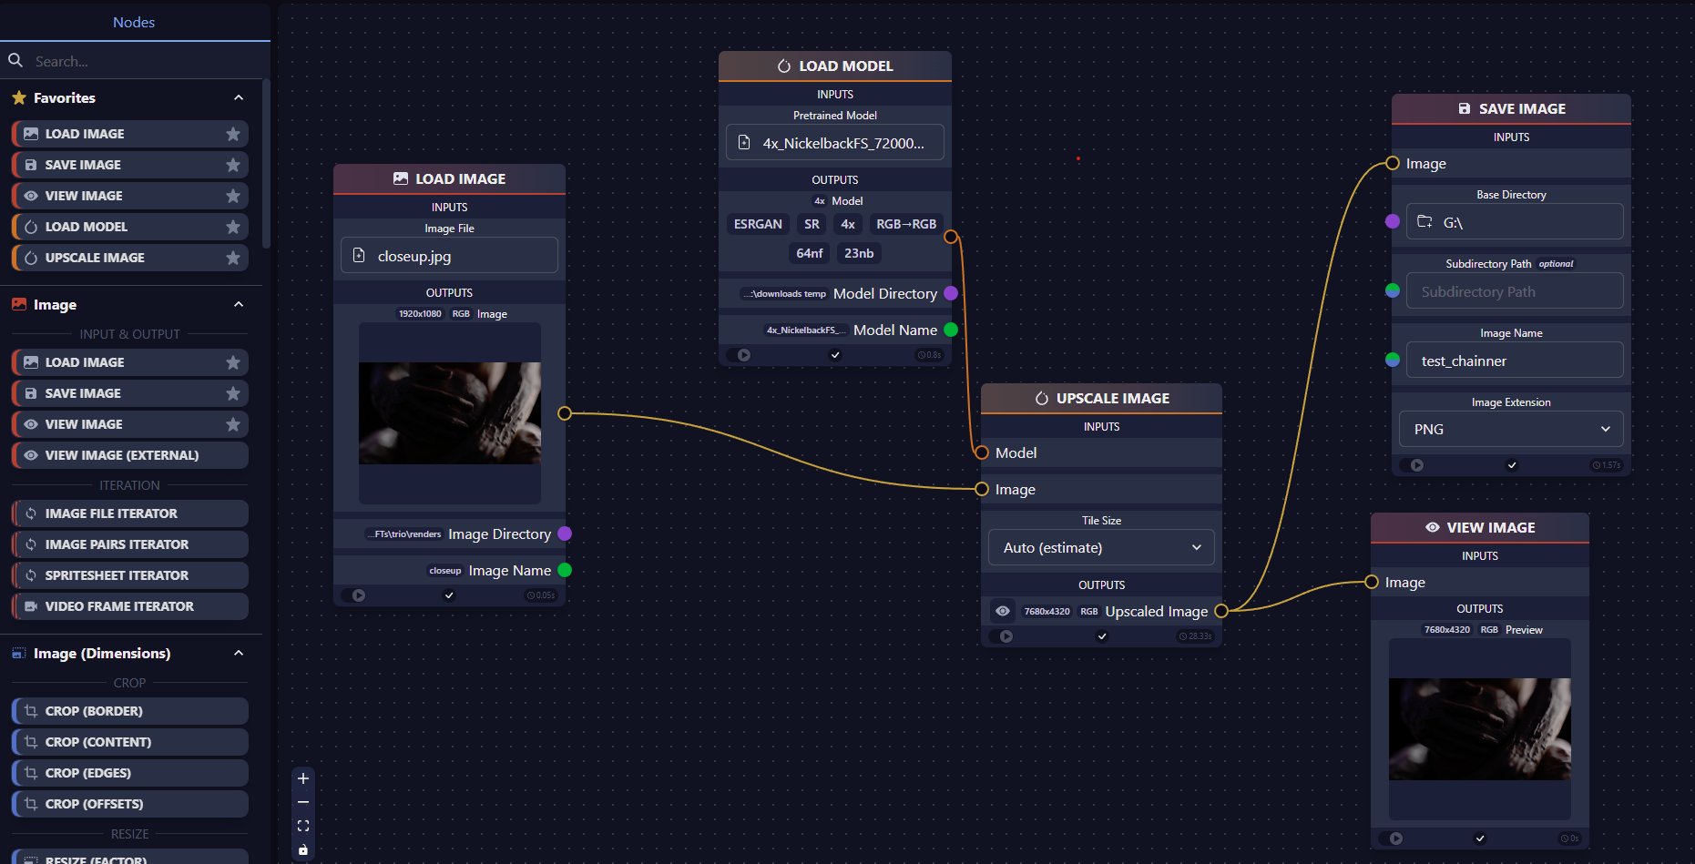Toggle the checkmark in the Save Image footer
This screenshot has height=864, width=1695.
[1511, 465]
